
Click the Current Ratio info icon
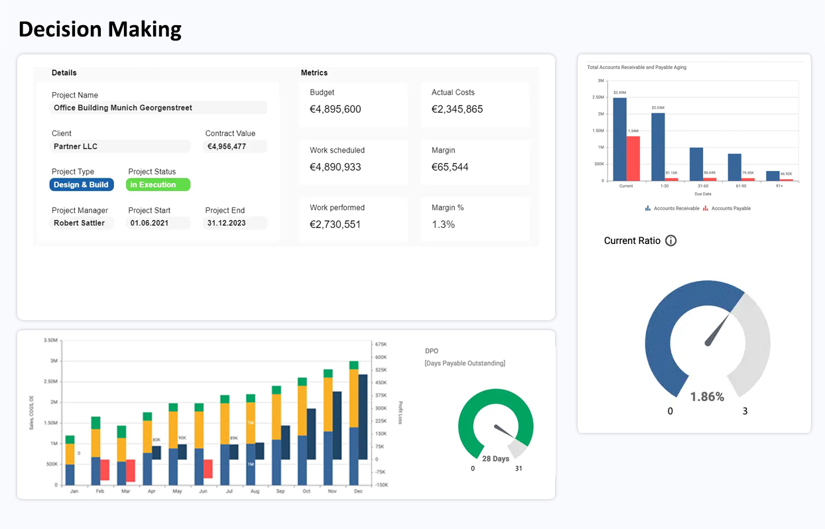670,241
